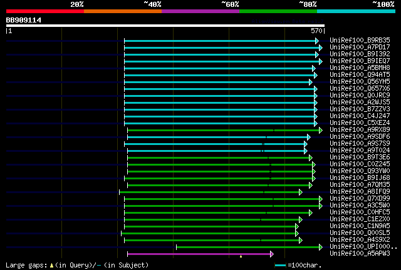This screenshot has height=270, width=401.
Task: Open hit UniRef100_B9IEQ7
Action: coord(360,61)
